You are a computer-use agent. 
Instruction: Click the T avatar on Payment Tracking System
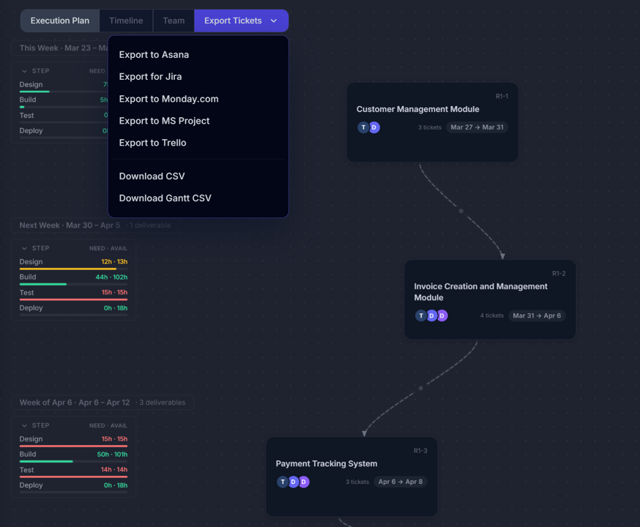pyautogui.click(x=283, y=482)
